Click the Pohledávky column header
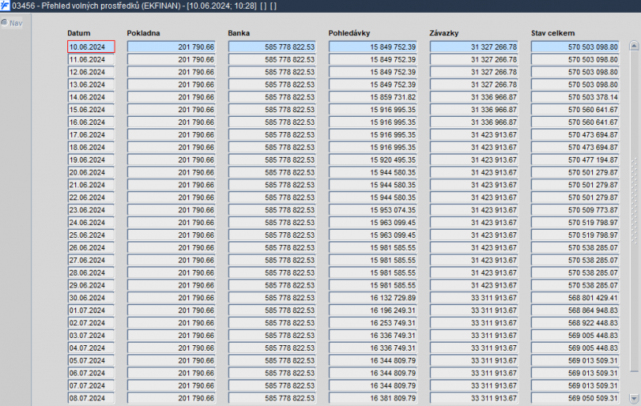 pos(349,33)
